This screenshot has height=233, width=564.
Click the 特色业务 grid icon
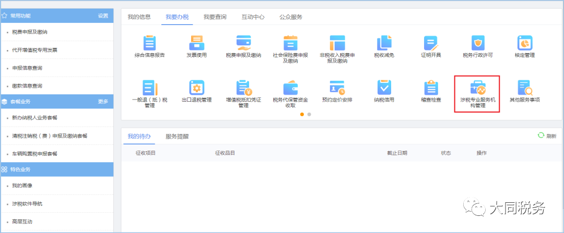point(4,169)
